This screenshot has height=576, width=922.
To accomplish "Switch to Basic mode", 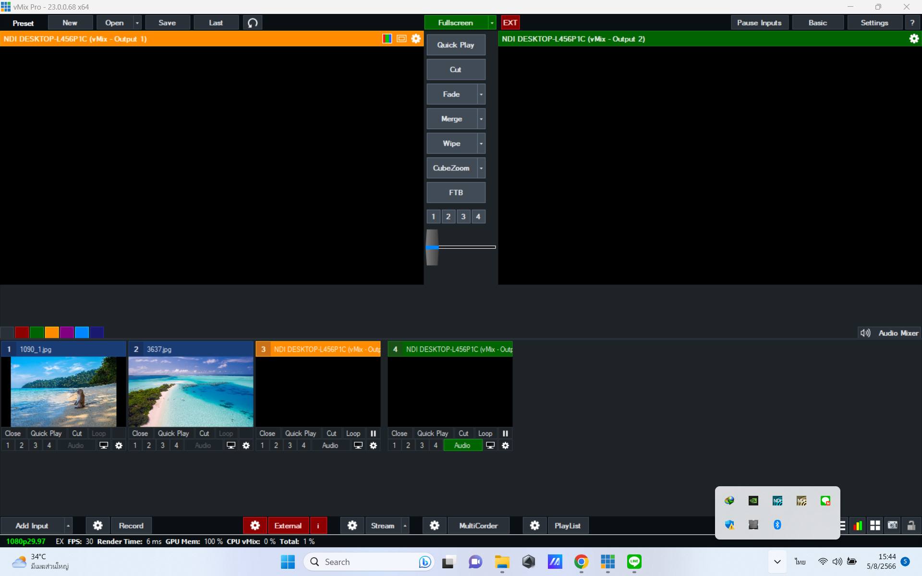I will [817, 23].
